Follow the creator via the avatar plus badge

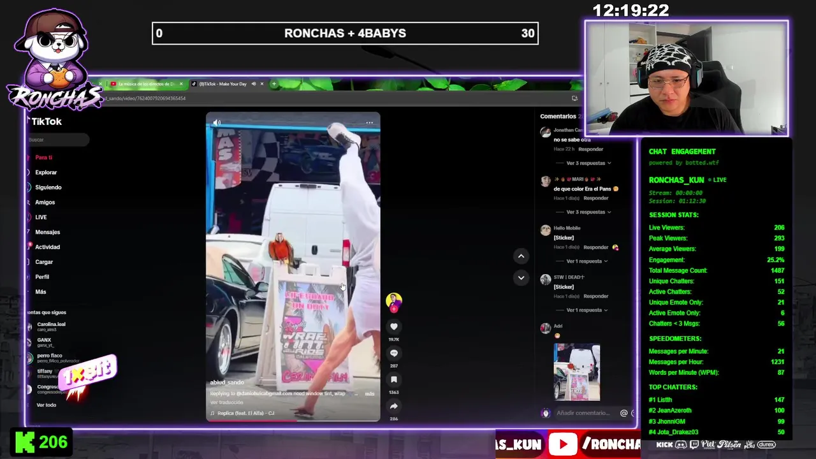tap(393, 309)
